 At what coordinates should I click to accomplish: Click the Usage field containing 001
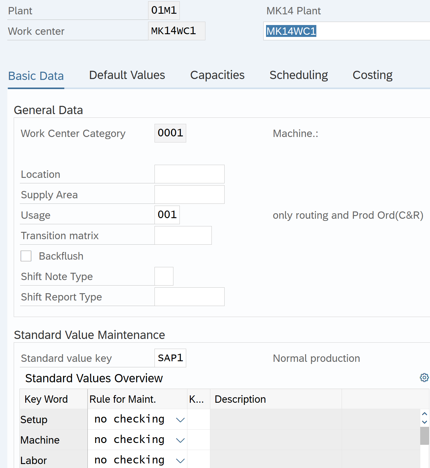tap(167, 215)
